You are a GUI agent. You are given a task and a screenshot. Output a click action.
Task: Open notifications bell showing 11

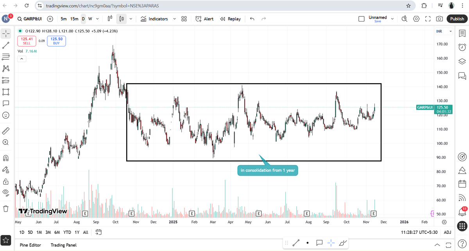pos(462,211)
